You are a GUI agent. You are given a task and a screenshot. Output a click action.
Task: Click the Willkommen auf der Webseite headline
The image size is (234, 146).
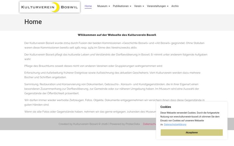pos(117,35)
